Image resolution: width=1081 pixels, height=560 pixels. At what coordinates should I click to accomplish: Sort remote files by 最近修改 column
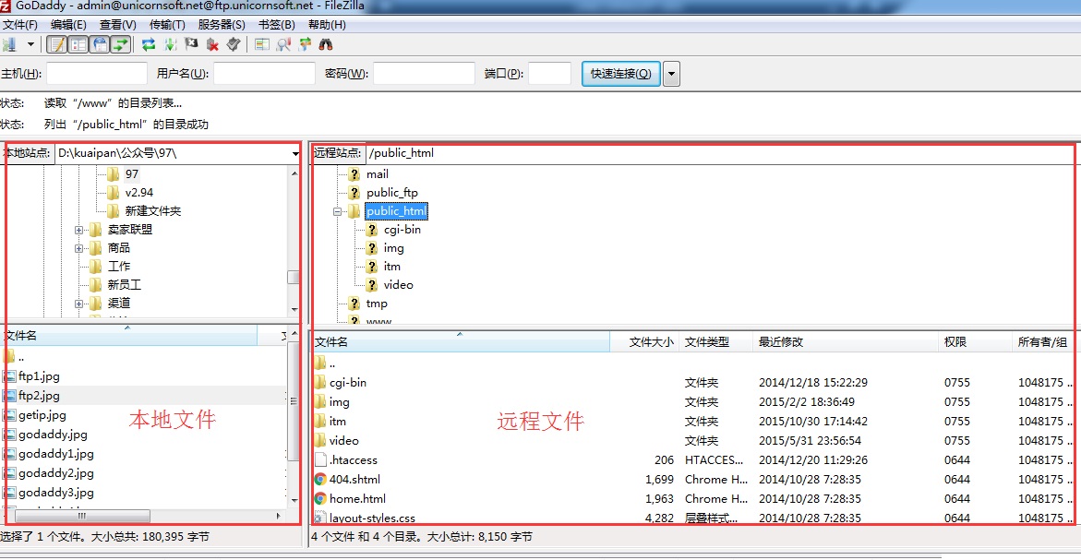(x=781, y=342)
